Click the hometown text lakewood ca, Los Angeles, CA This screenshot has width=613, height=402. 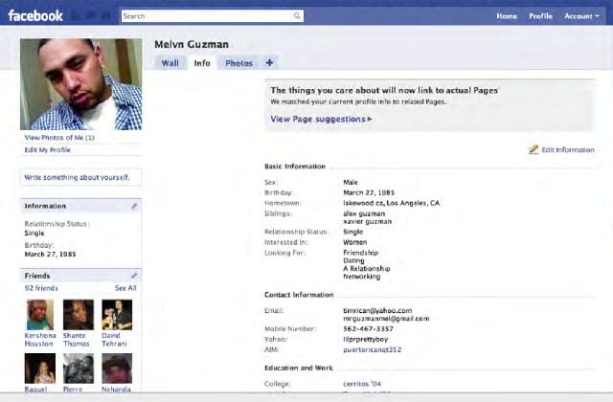[x=392, y=203]
